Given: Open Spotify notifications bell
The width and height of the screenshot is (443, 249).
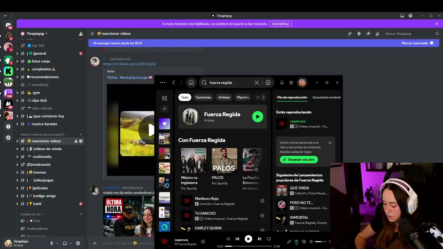Looking at the screenshot, I should click(282, 83).
